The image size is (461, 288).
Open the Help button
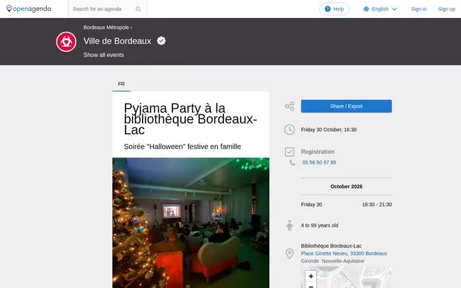[x=334, y=9]
